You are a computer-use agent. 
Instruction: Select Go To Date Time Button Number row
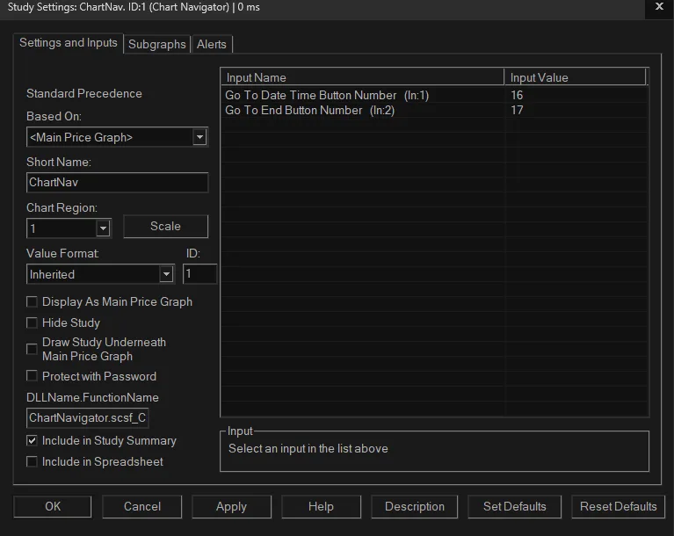click(434, 95)
